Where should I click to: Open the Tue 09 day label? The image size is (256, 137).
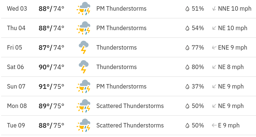[16, 125]
